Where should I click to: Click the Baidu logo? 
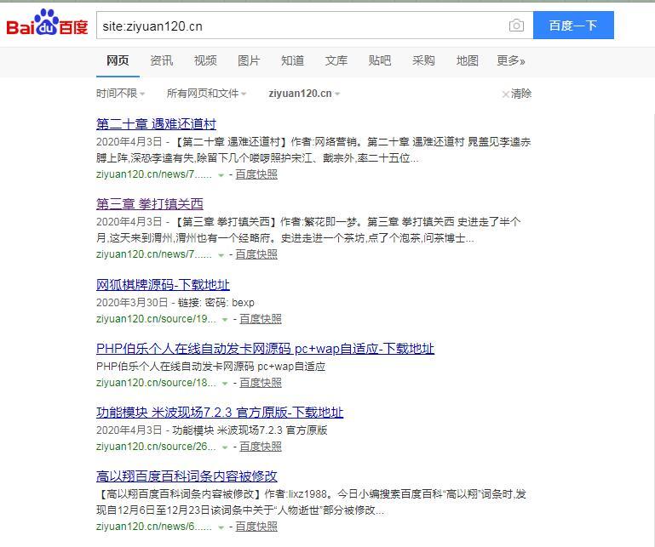[47, 23]
